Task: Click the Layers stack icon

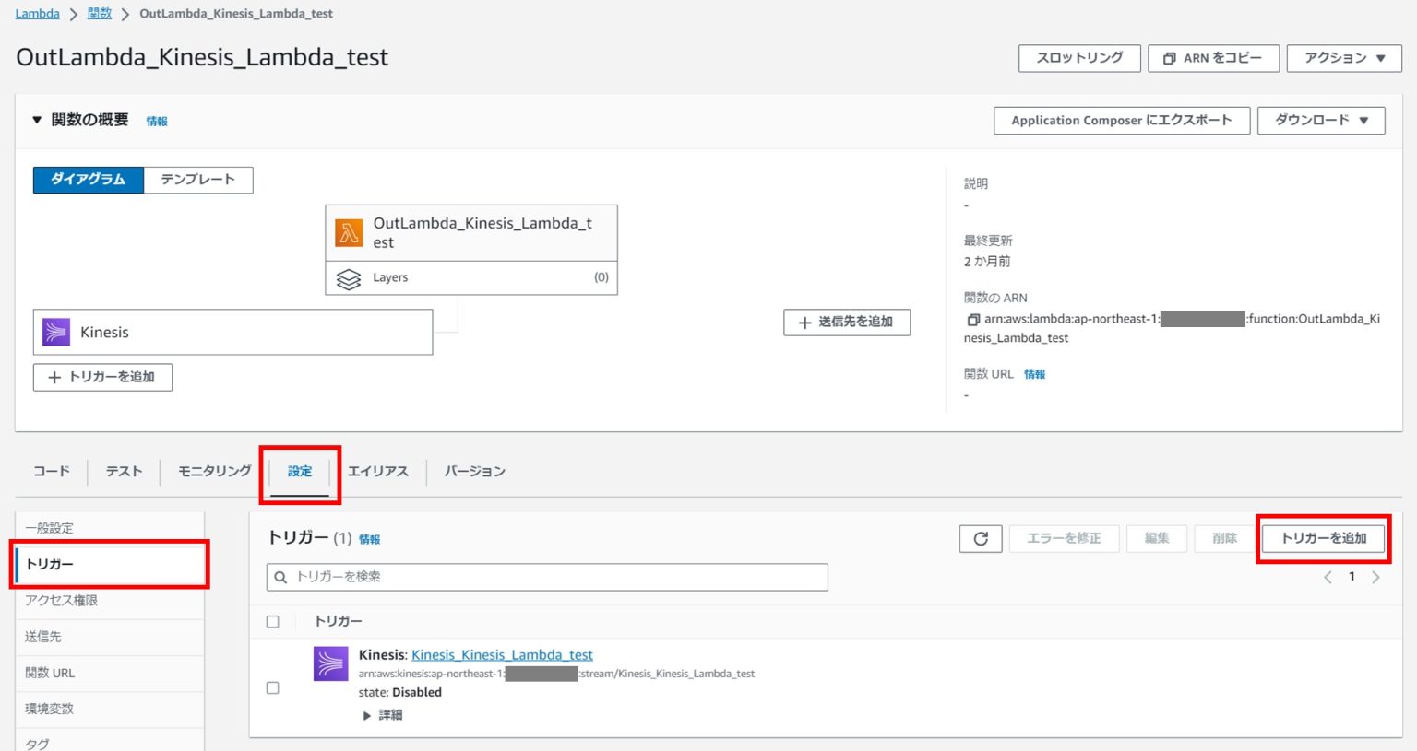Action: click(349, 278)
